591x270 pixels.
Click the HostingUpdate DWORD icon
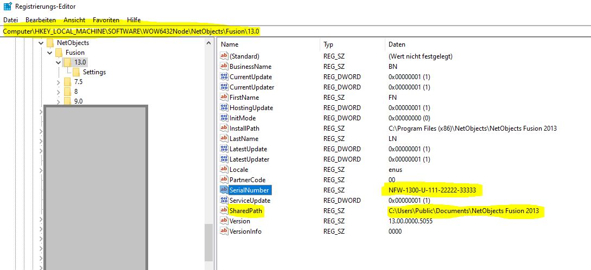224,108
